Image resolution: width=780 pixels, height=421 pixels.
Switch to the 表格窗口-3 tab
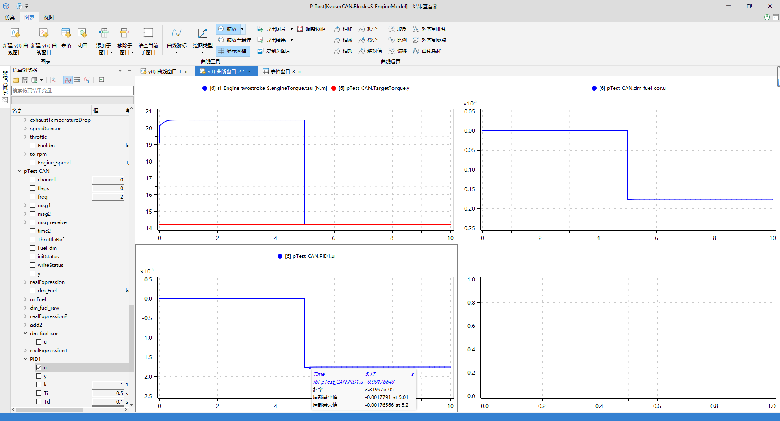[x=282, y=71]
